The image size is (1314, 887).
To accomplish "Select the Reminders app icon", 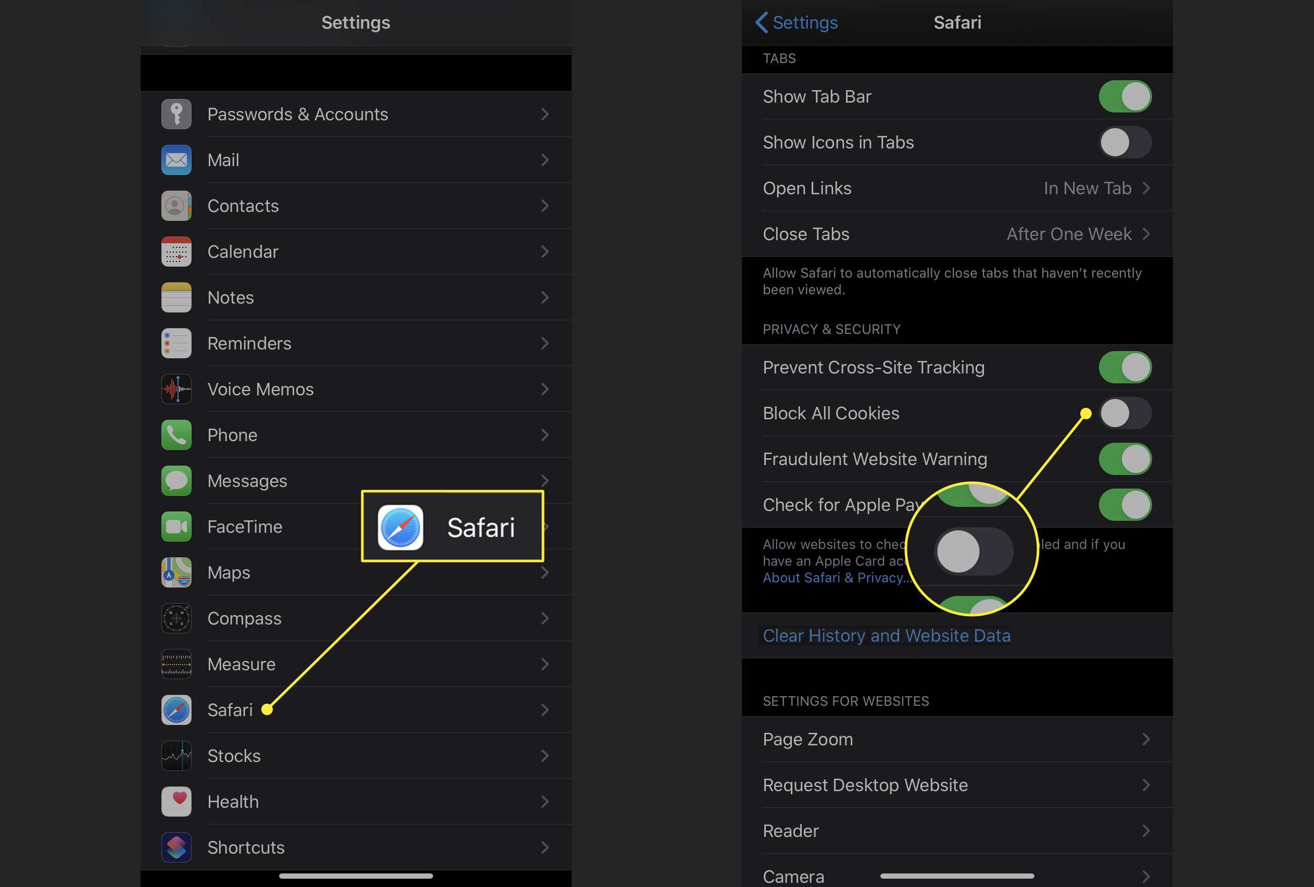I will (x=176, y=344).
